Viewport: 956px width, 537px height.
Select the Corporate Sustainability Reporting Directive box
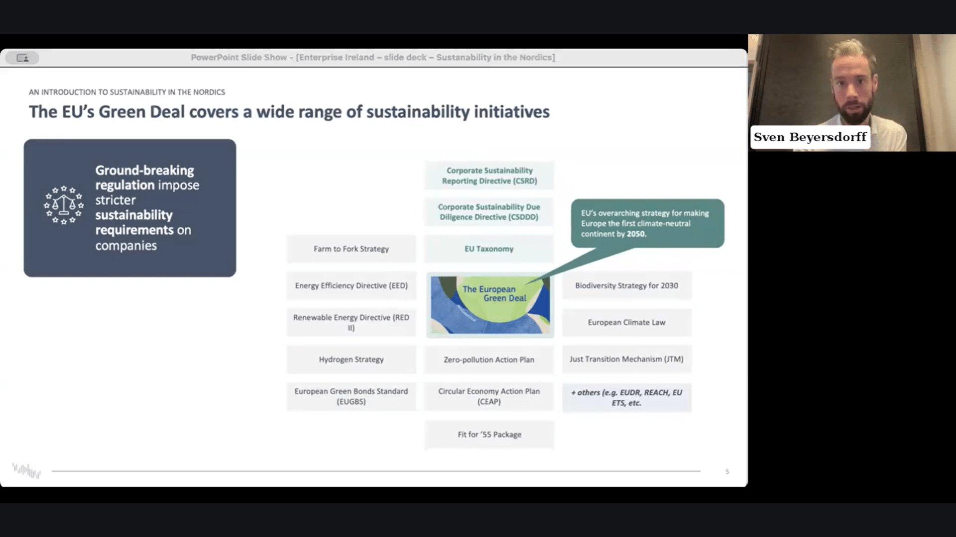point(489,175)
